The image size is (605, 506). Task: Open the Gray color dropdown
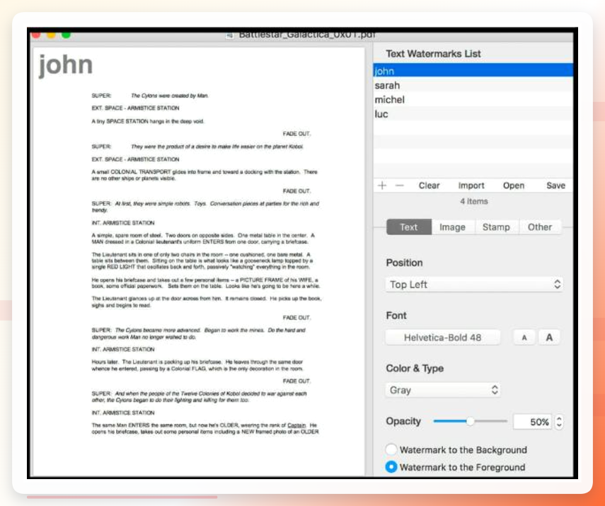442,390
